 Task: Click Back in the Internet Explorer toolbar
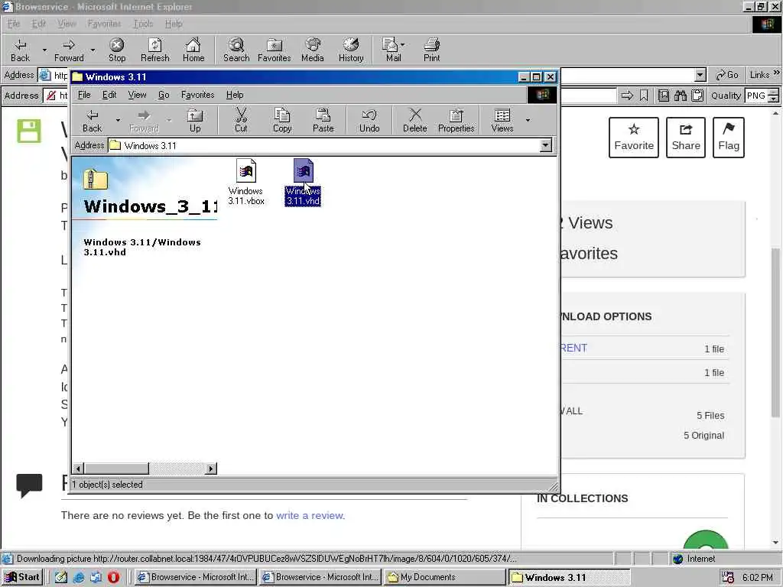(x=20, y=50)
